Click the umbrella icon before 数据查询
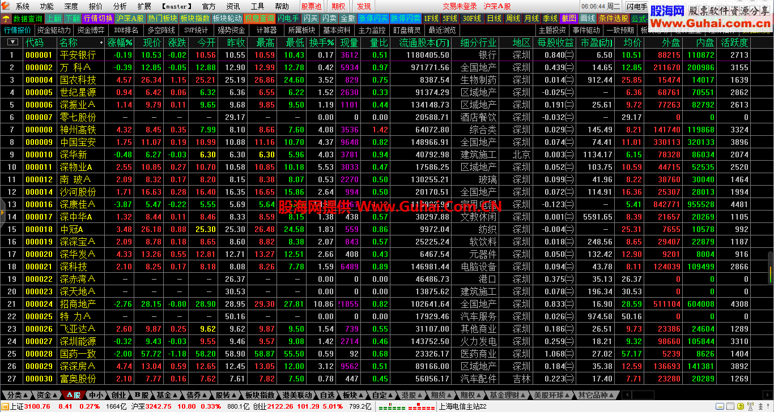 pyautogui.click(x=6, y=18)
